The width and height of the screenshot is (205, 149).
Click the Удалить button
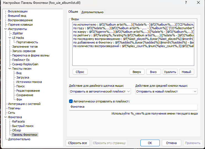coord(170,72)
